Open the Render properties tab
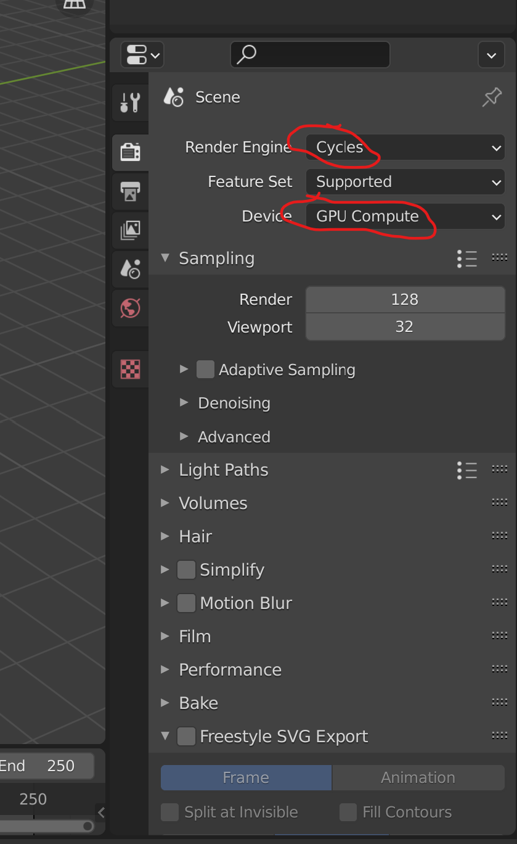This screenshot has width=517, height=844. pyautogui.click(x=130, y=152)
